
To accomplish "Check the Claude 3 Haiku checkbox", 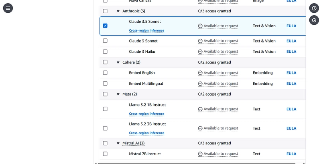I will [105, 52].
